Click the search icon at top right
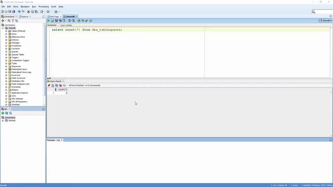Viewport: 333px width, 187px height. pos(313,12)
